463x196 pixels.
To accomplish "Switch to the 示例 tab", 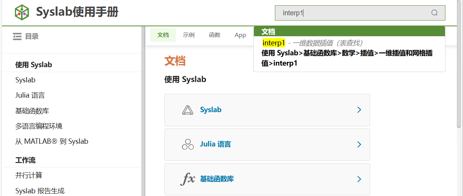I will point(188,35).
